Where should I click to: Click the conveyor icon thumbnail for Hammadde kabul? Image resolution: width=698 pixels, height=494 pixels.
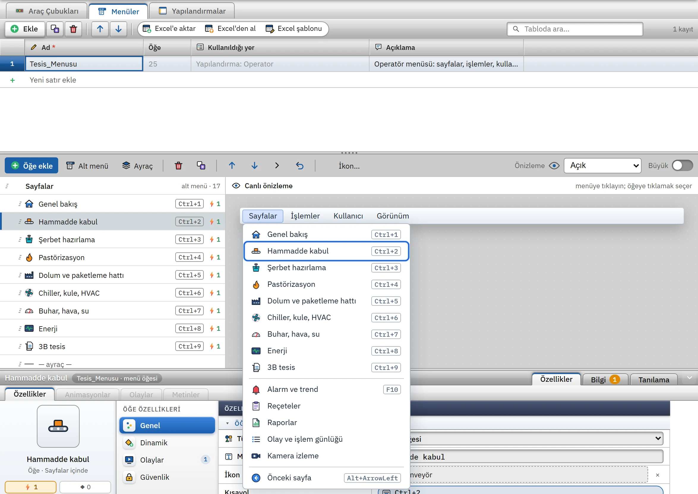click(58, 426)
